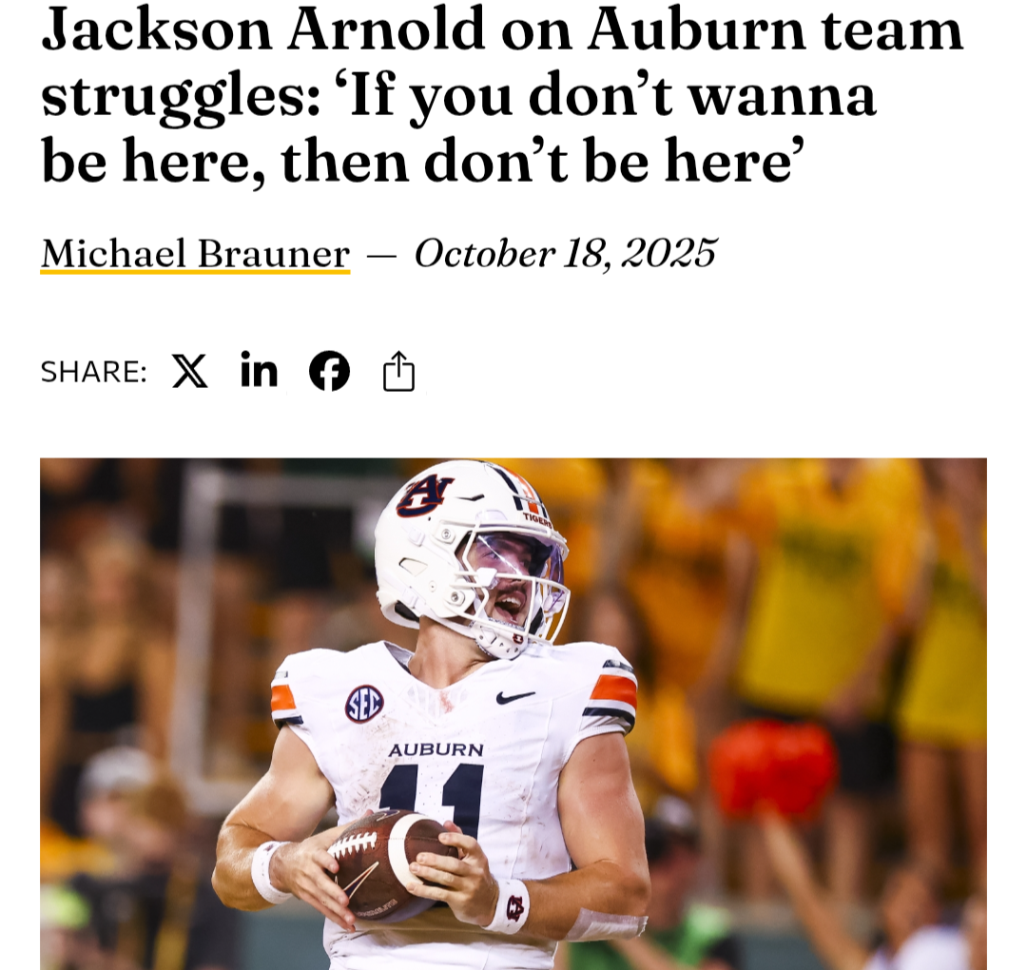Click the SHARE: label

click(93, 372)
